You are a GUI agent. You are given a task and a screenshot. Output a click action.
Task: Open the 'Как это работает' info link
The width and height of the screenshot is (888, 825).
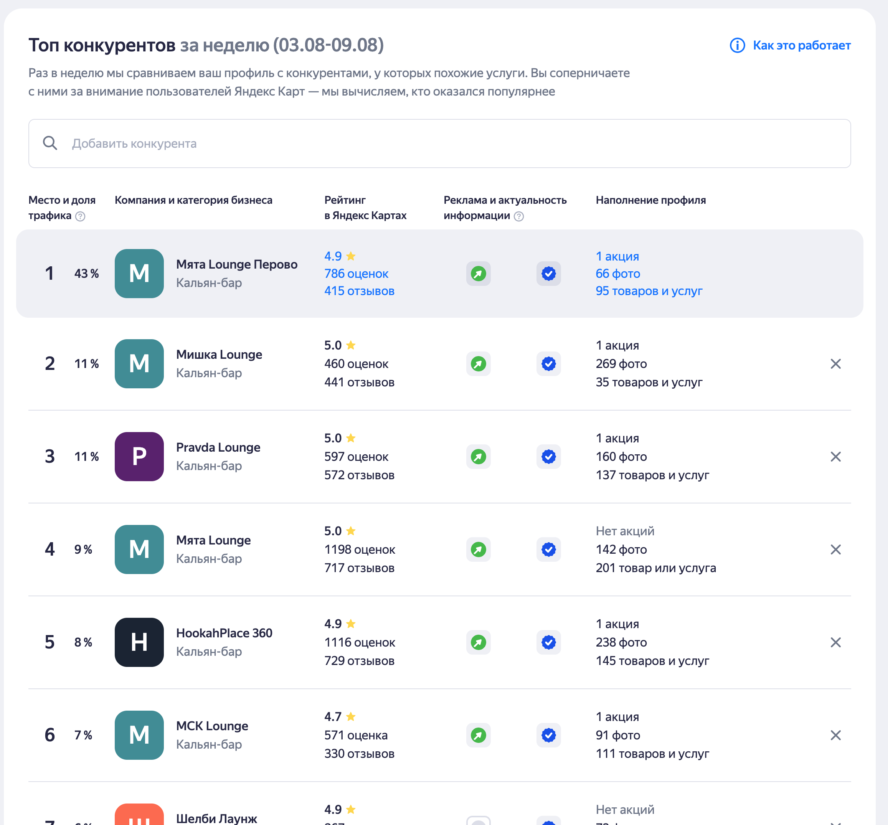[801, 45]
